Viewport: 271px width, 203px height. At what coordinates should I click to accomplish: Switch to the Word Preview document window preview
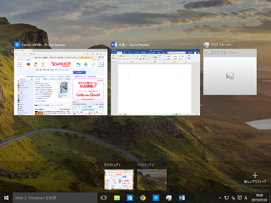click(x=156, y=82)
